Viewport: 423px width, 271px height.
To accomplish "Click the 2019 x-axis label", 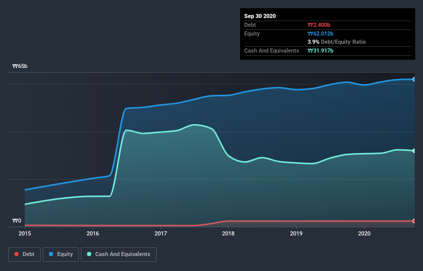I will tap(296, 233).
